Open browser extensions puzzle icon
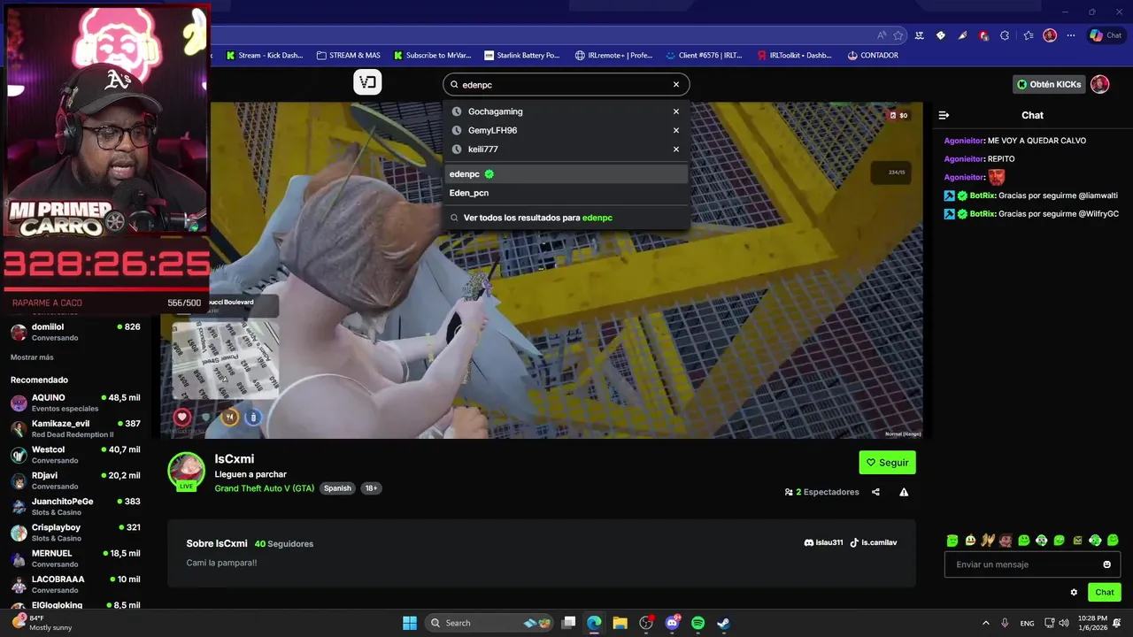1133x637 pixels. [1005, 35]
